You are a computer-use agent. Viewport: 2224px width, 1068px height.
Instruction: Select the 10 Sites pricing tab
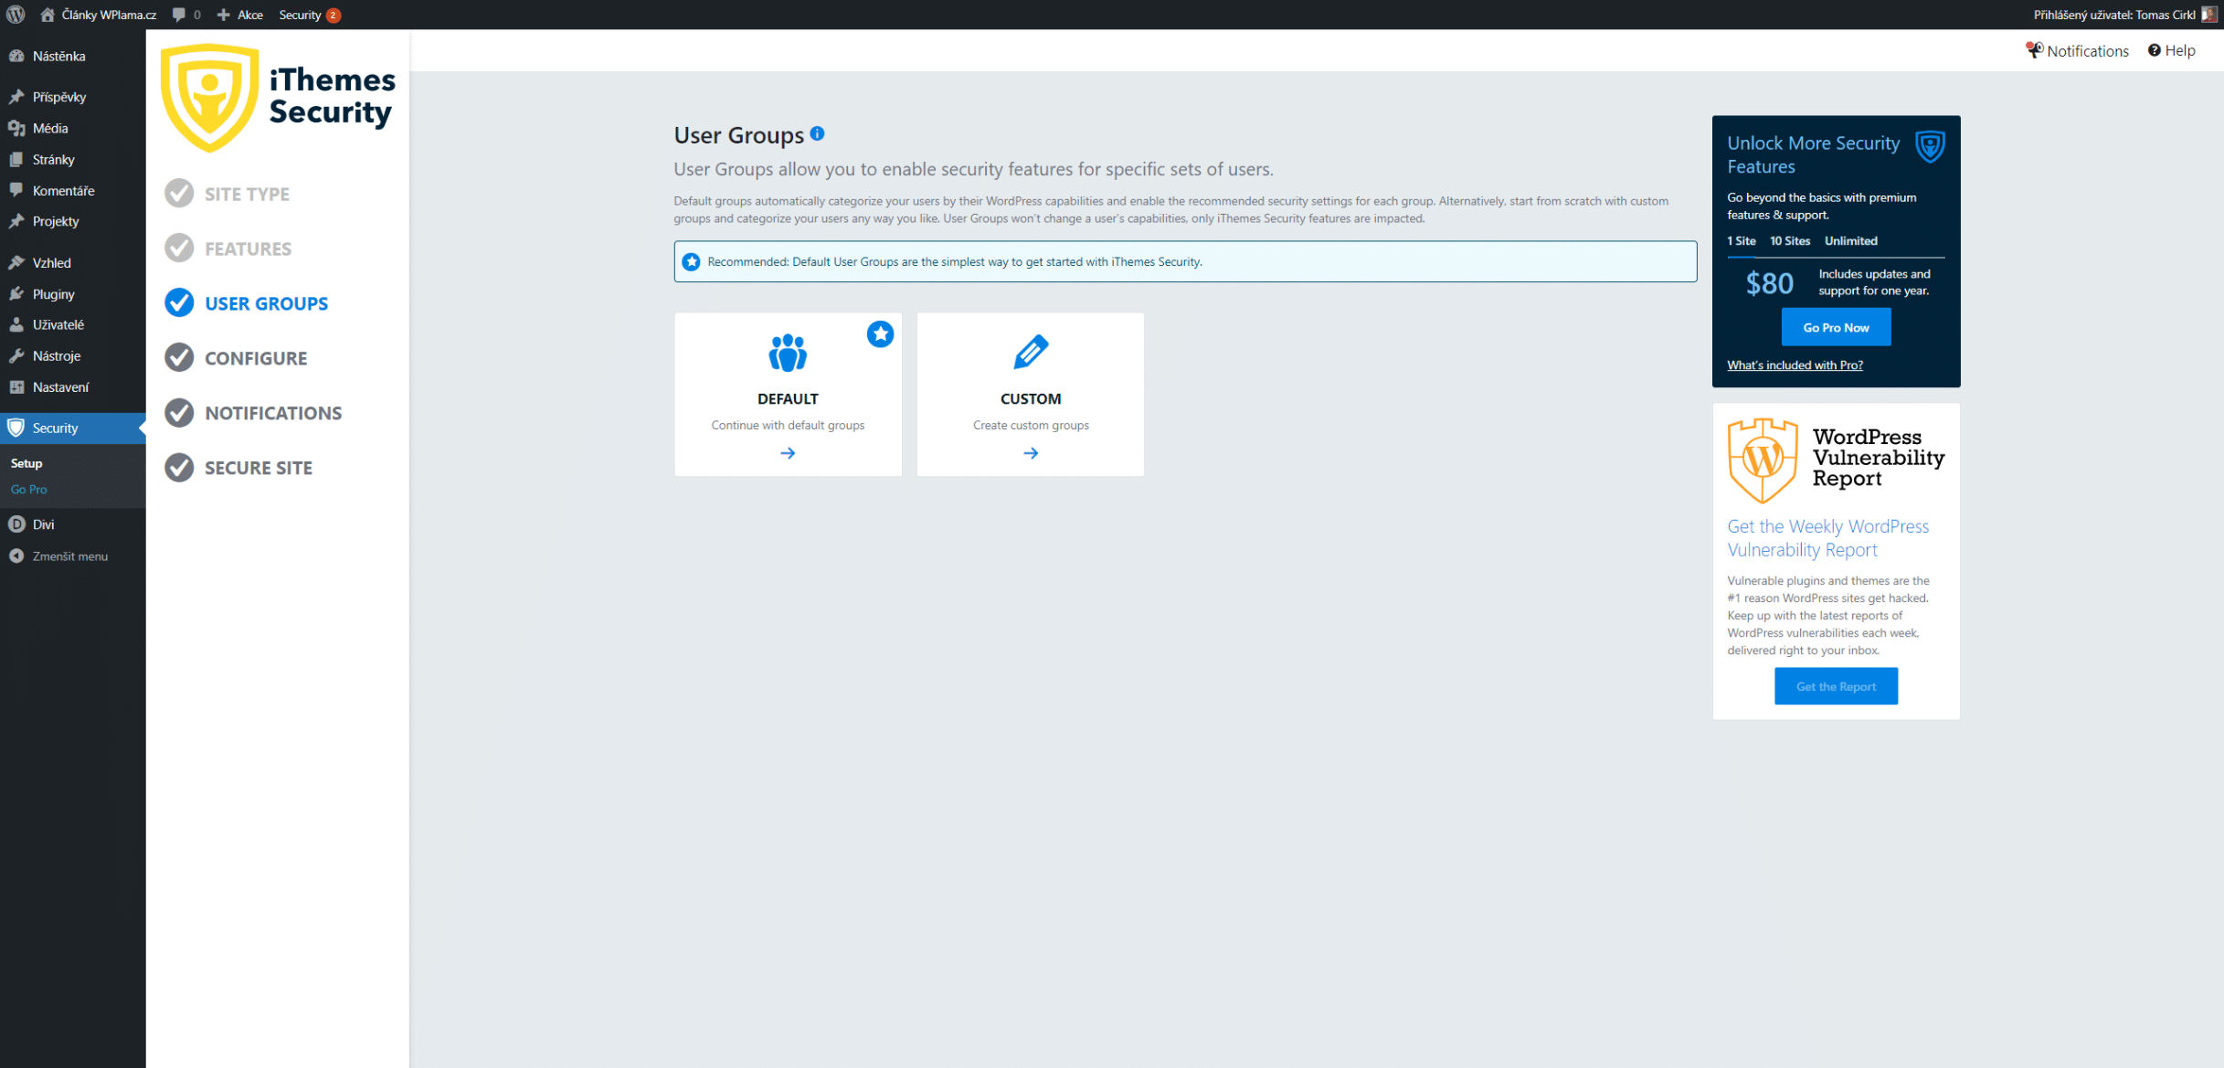pos(1790,241)
